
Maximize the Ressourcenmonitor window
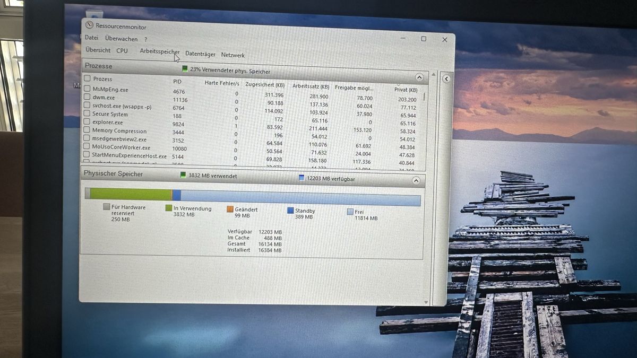[424, 39]
